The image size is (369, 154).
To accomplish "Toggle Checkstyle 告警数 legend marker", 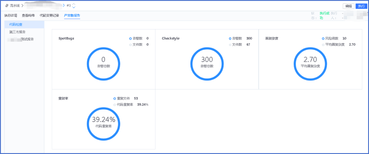I will click(x=230, y=38).
